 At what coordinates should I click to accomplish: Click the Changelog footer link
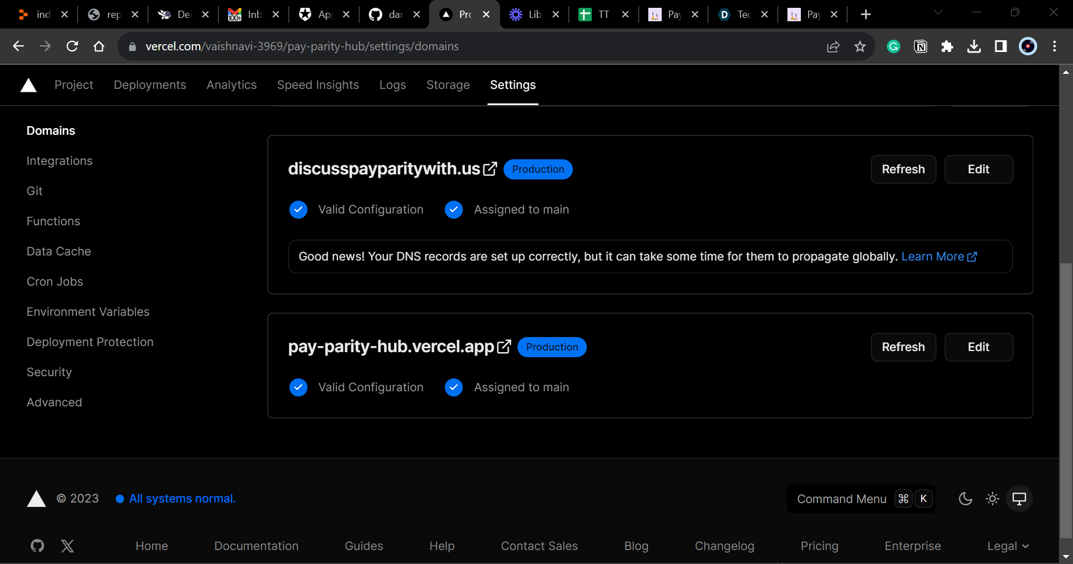pyautogui.click(x=724, y=546)
